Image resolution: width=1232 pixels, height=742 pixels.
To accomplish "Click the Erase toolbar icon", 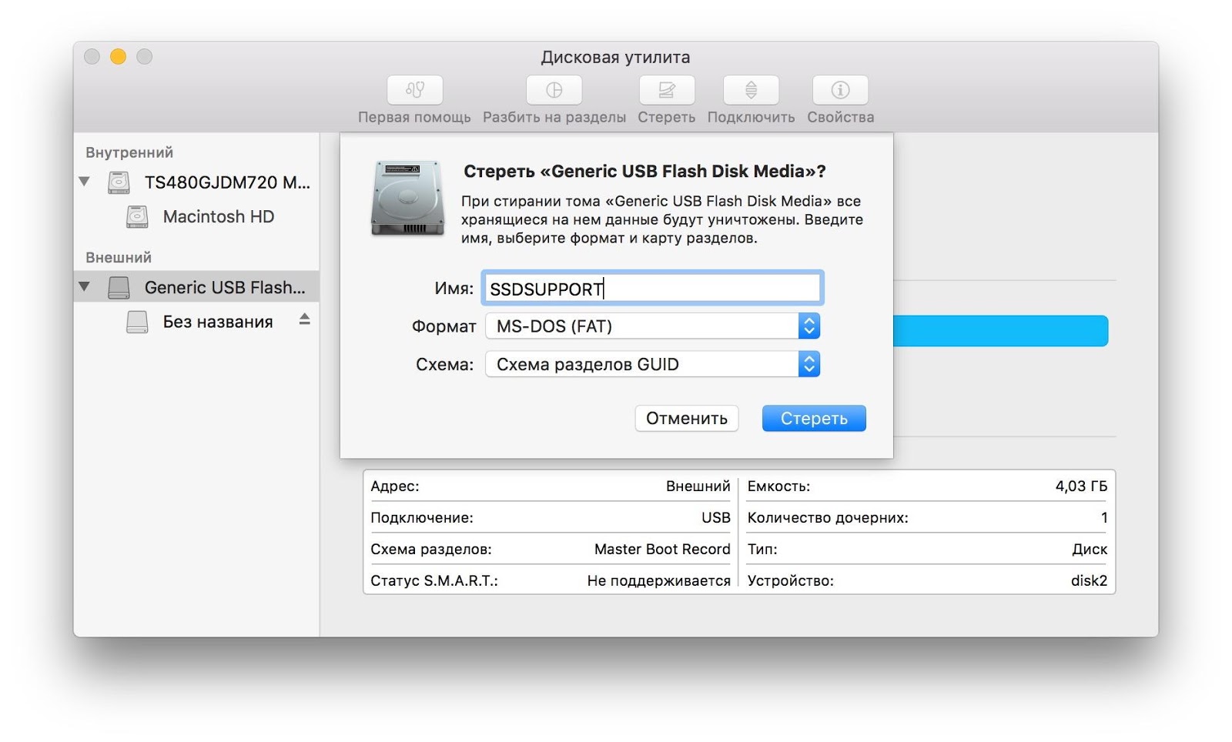I will point(666,91).
